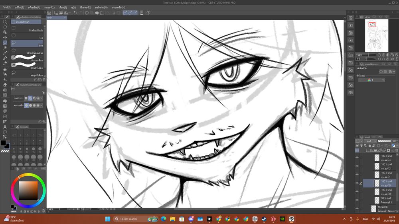
Task: Open File Explorer from taskbar
Action: [x=172, y=219]
